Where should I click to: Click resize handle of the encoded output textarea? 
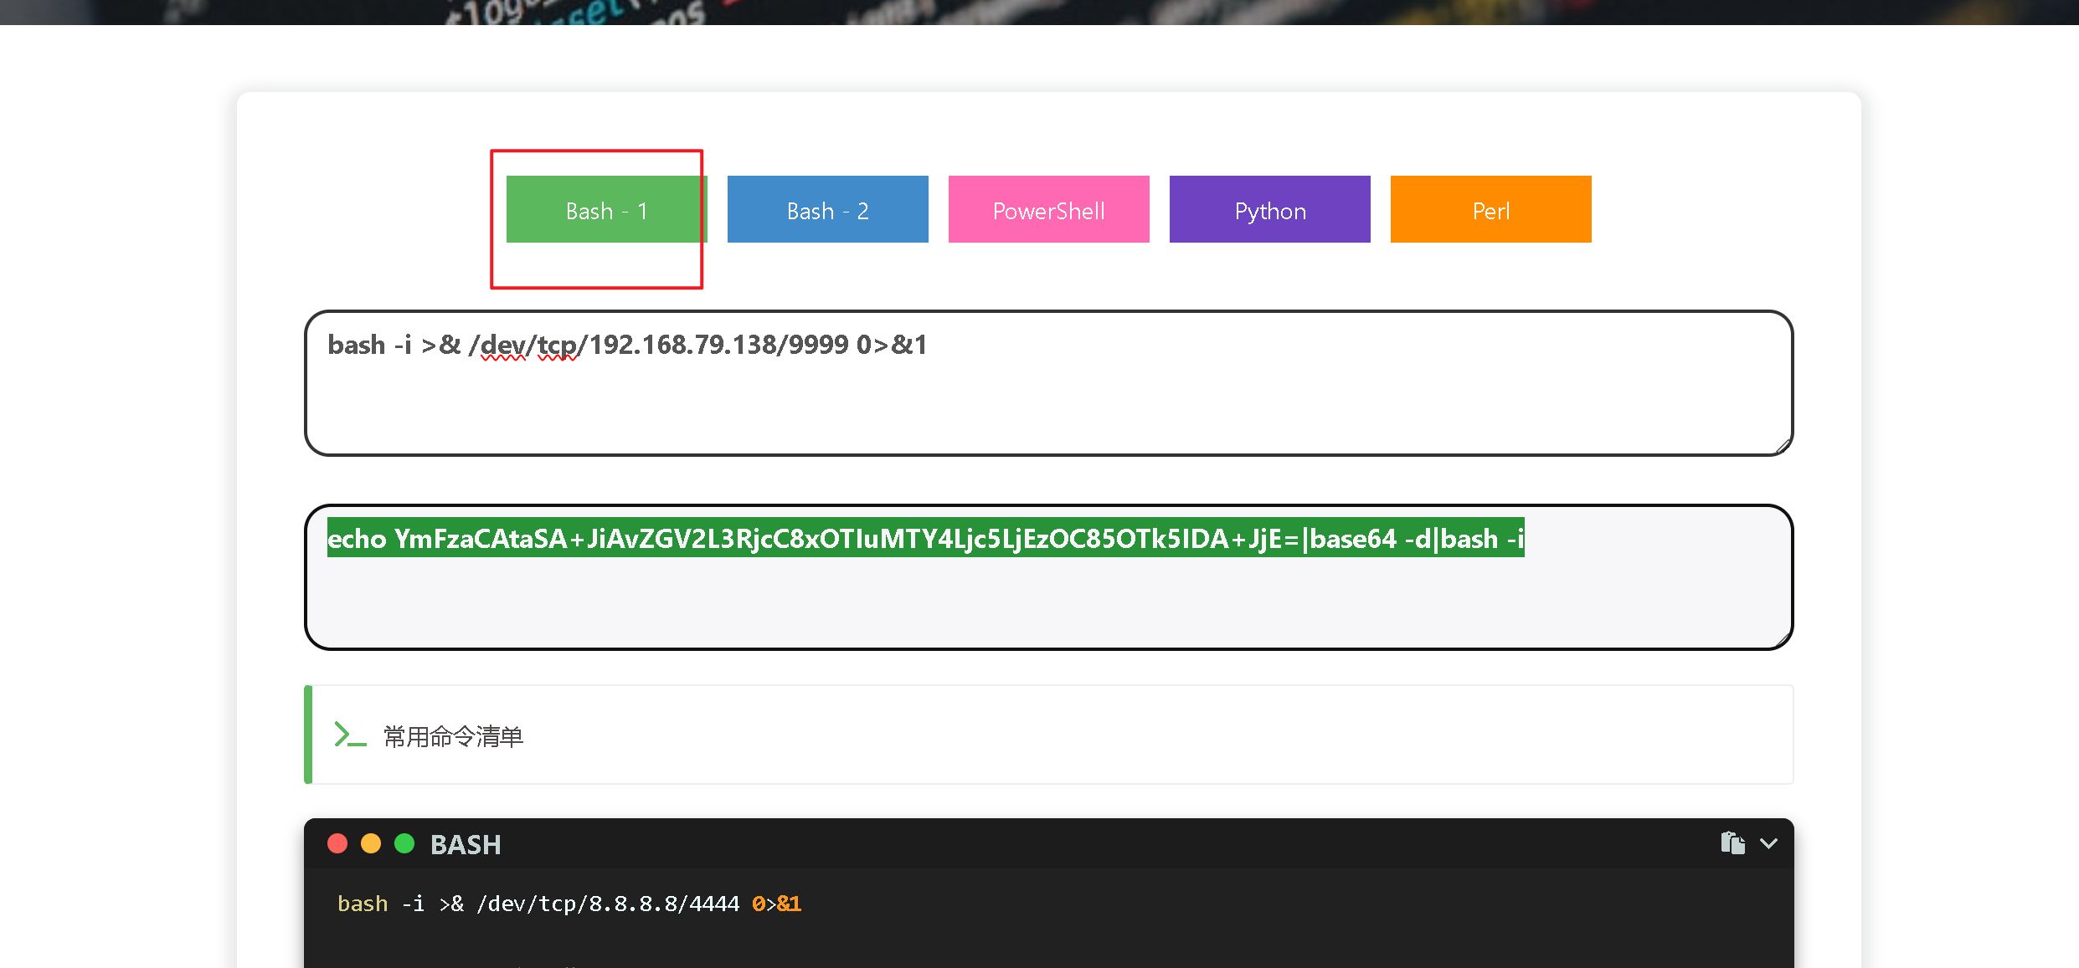(x=1783, y=640)
